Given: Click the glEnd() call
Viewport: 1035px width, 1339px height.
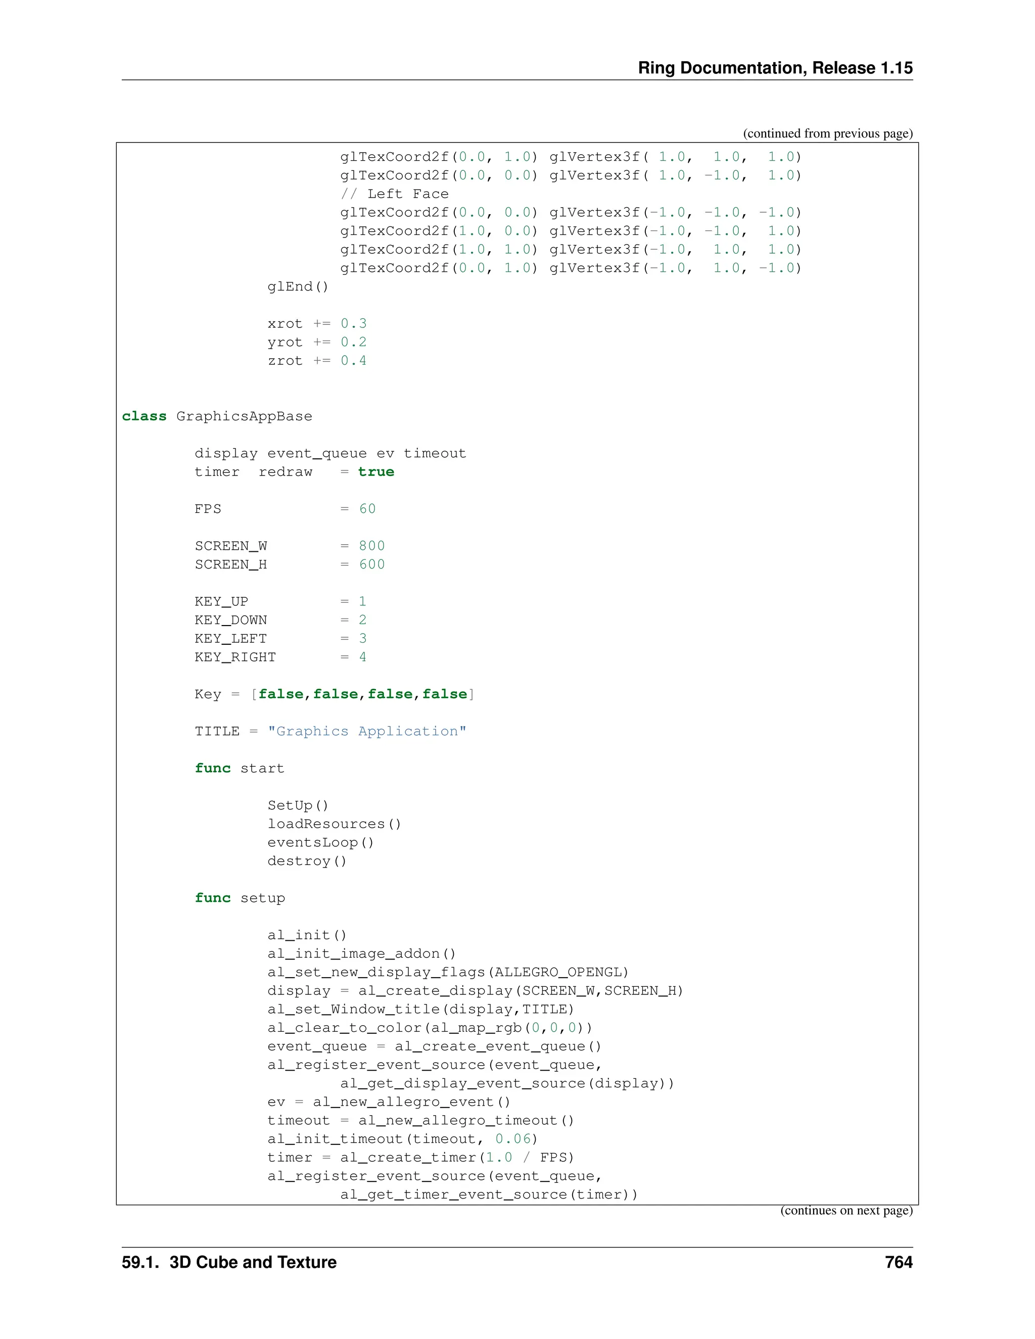Looking at the screenshot, I should coord(298,286).
